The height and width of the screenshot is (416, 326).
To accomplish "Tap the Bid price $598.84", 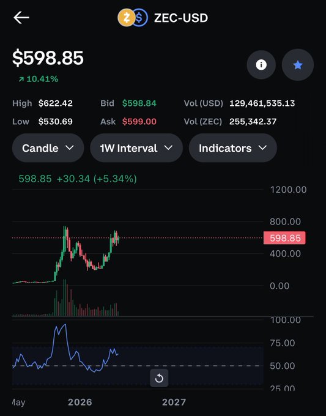I will coord(139,103).
